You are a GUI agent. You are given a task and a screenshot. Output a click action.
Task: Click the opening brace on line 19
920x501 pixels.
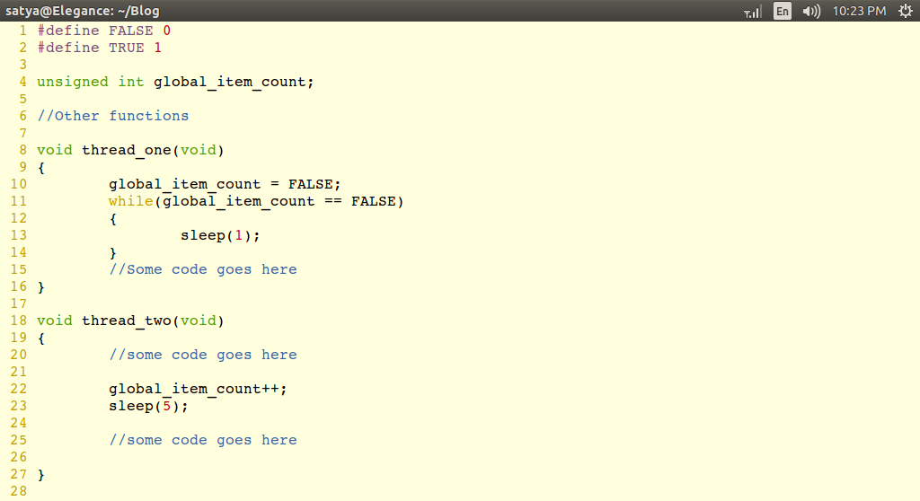41,338
